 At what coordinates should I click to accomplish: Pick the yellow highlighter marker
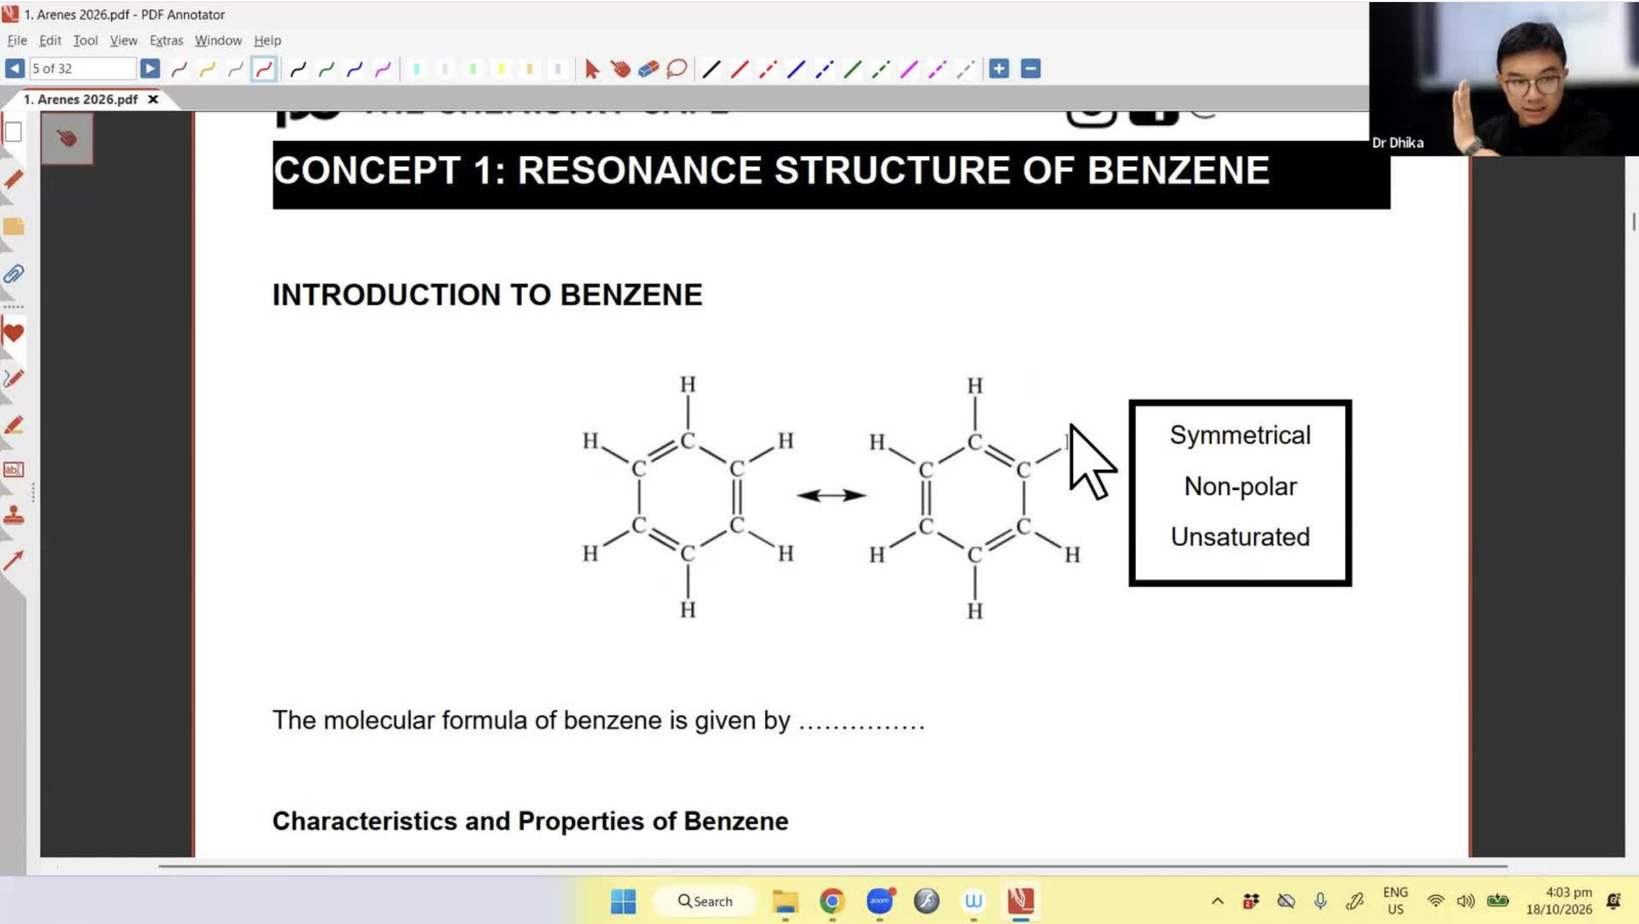[501, 68]
